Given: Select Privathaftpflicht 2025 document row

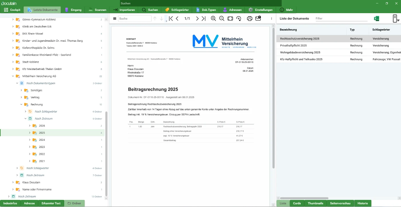Looking at the screenshot, I should click(x=339, y=45).
